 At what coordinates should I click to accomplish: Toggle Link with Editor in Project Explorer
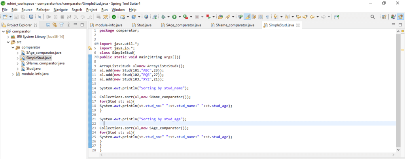[x=55, y=25]
